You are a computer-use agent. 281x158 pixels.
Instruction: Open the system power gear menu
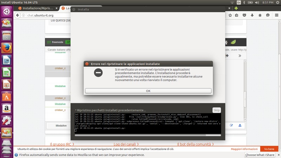coord(277,2)
